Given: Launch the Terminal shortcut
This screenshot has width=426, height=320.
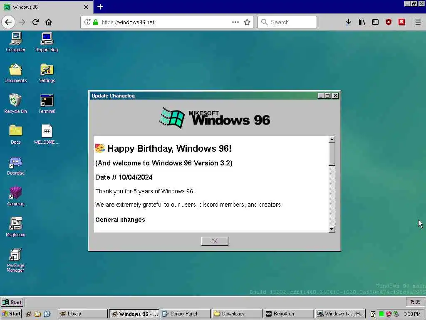Looking at the screenshot, I should (x=47, y=103).
